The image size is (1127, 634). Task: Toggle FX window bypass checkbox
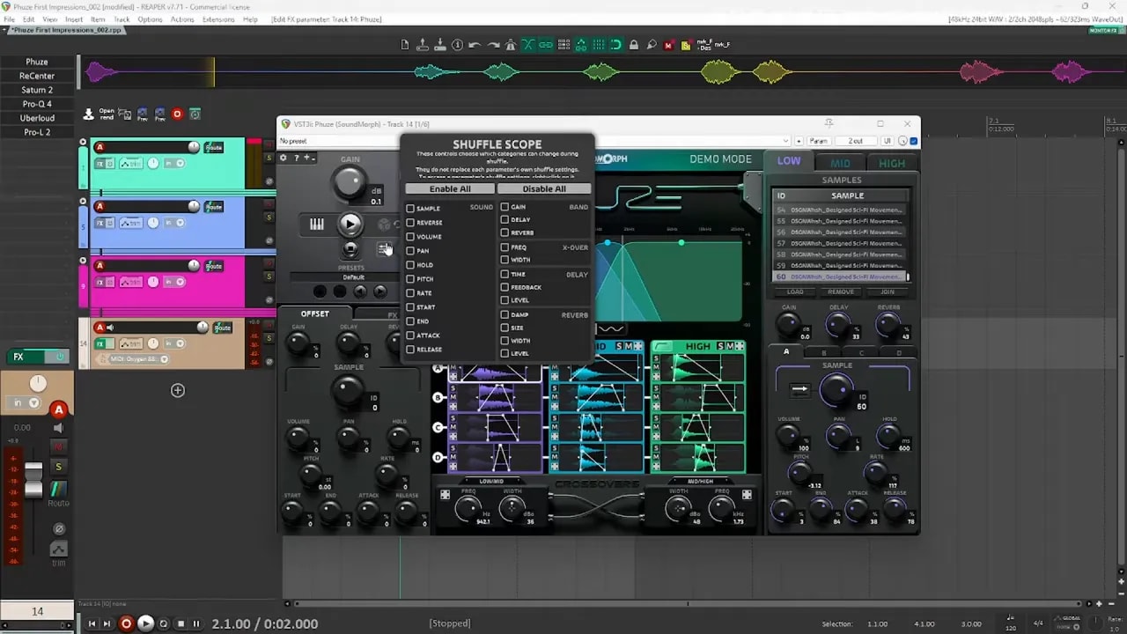coord(913,141)
